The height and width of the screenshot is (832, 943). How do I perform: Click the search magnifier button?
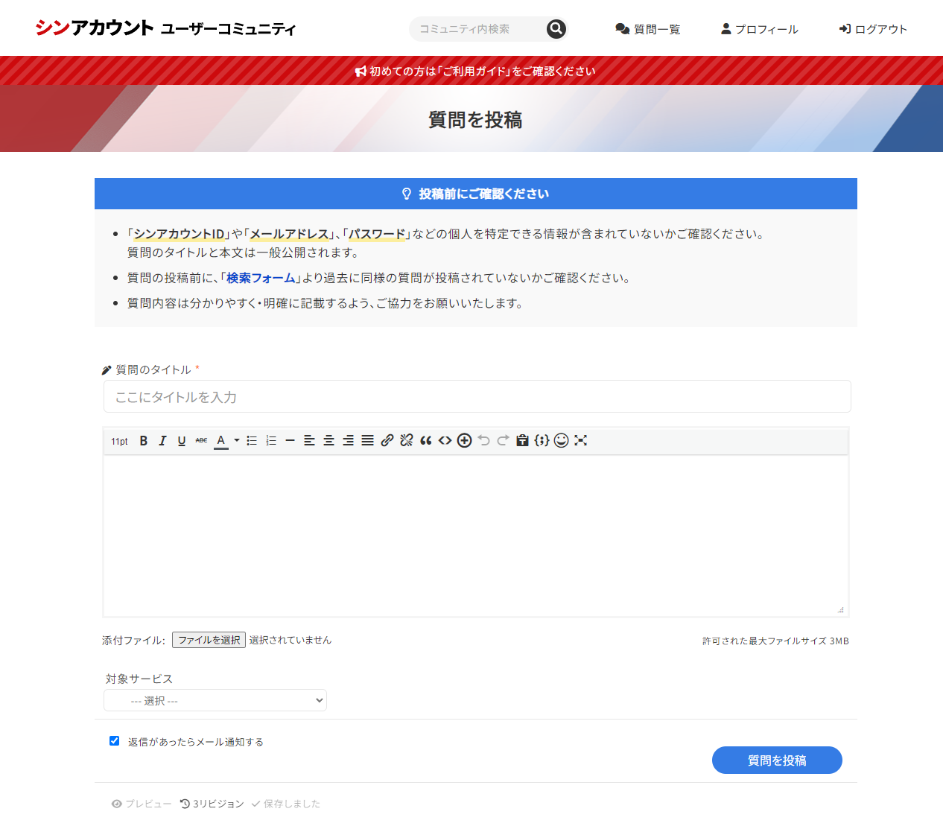556,29
